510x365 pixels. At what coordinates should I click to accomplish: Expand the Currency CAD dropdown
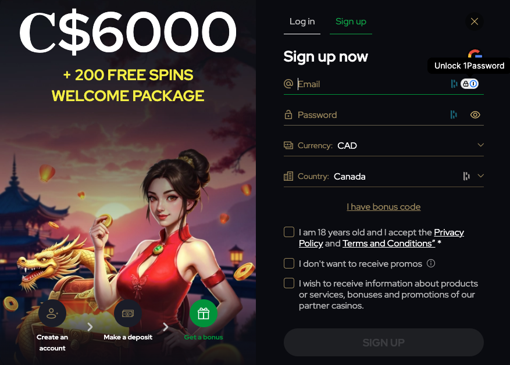pyautogui.click(x=384, y=145)
